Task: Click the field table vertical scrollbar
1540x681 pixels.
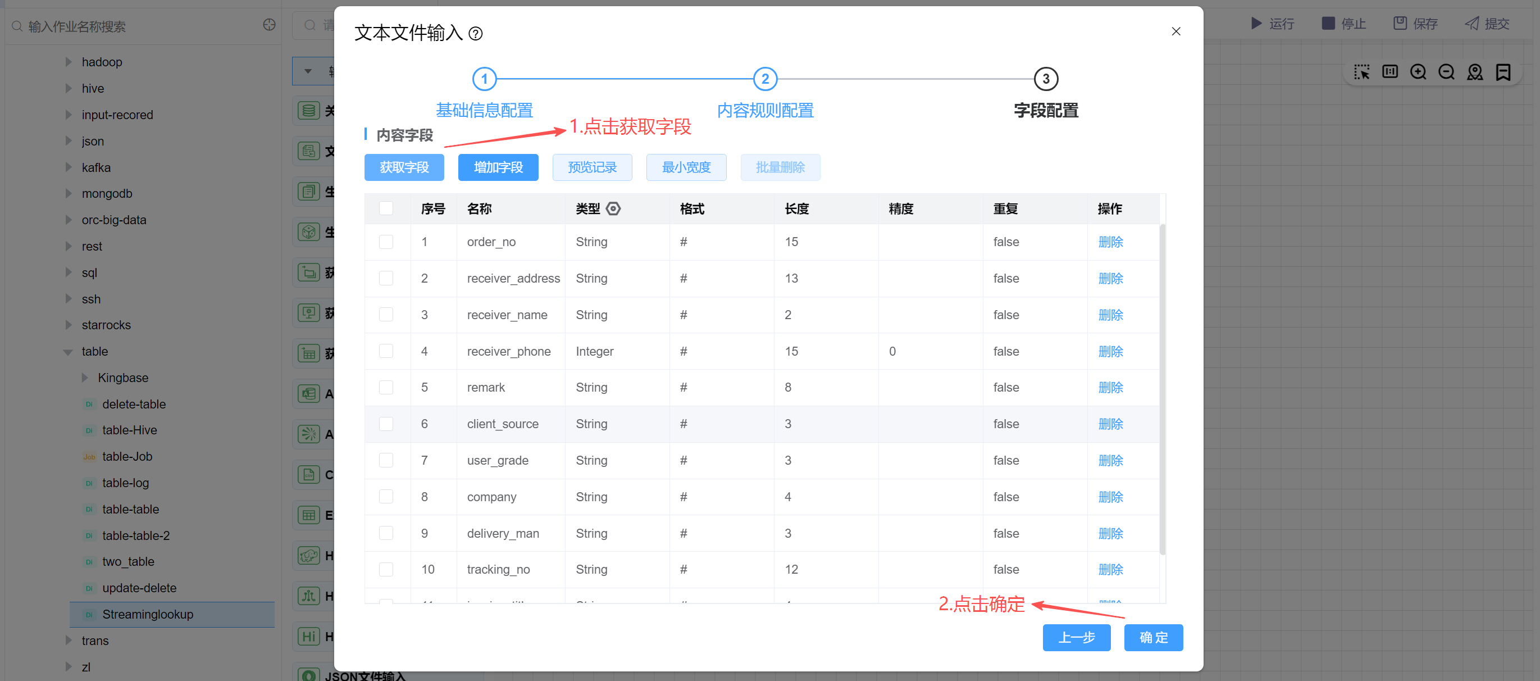Action: pos(1162,389)
